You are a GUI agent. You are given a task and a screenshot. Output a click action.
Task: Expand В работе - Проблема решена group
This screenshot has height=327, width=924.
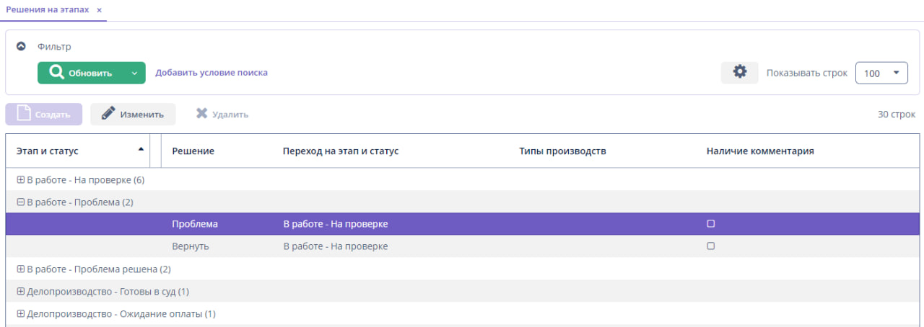[x=20, y=269]
